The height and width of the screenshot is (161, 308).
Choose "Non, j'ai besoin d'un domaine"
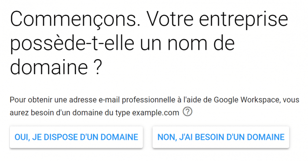(221, 137)
